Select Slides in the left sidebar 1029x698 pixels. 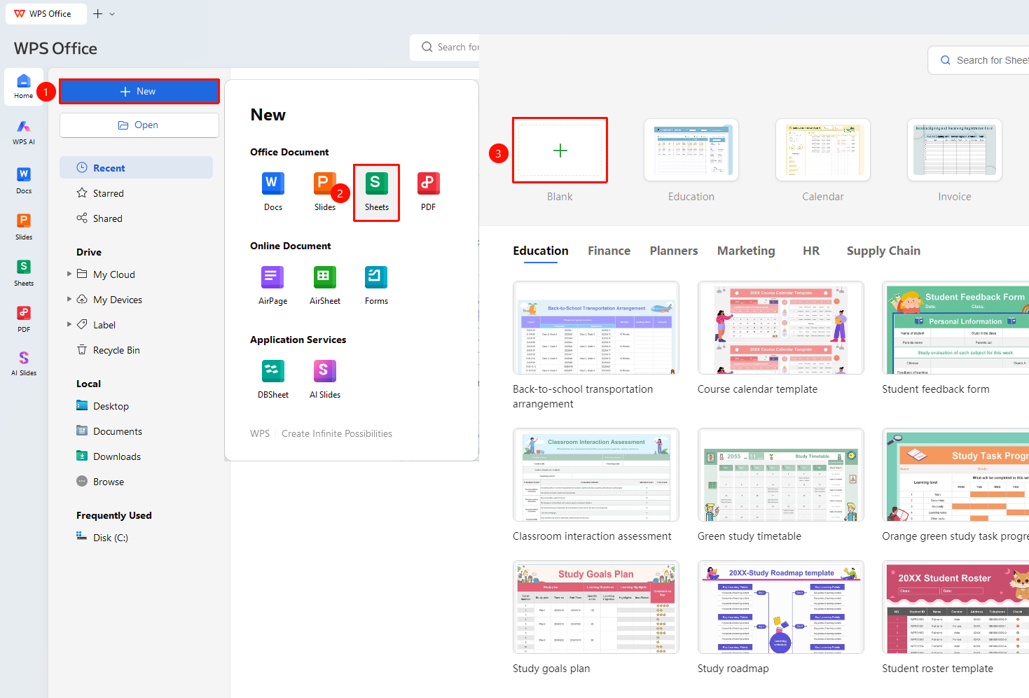point(24,226)
